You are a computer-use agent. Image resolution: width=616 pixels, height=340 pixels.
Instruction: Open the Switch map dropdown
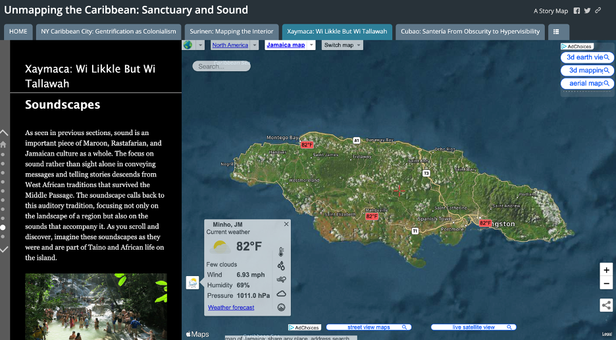[x=342, y=45]
